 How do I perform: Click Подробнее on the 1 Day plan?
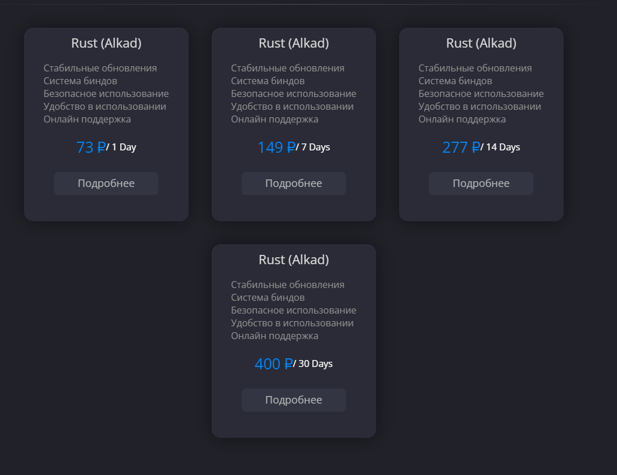(x=106, y=183)
